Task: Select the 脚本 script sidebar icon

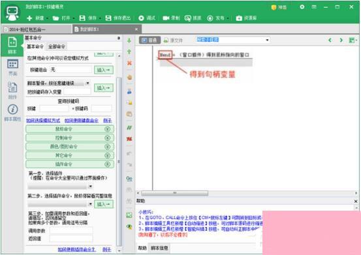Action: pos(12,45)
